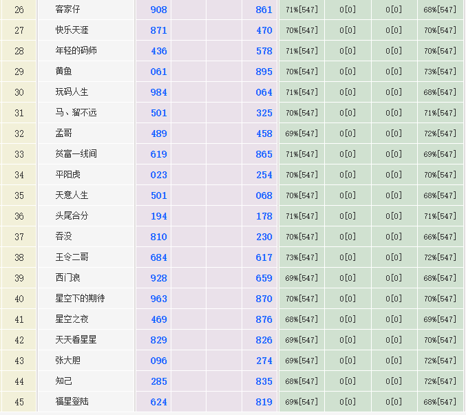Select 天天看星星 in row 42
Screen dimensions: 466x415
click(76, 340)
